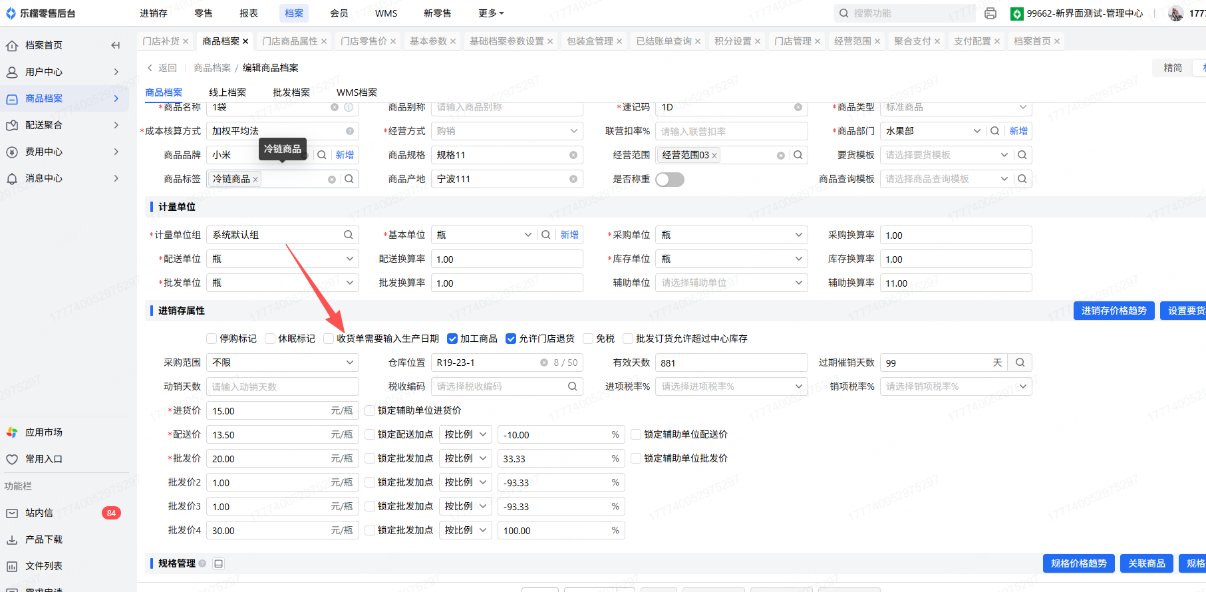This screenshot has height=592, width=1206.
Task: Open the 采购范围 dropdown
Action: pos(283,363)
